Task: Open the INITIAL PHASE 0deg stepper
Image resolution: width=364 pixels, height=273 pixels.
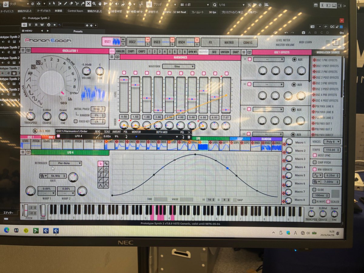Action: pyautogui.click(x=98, y=109)
